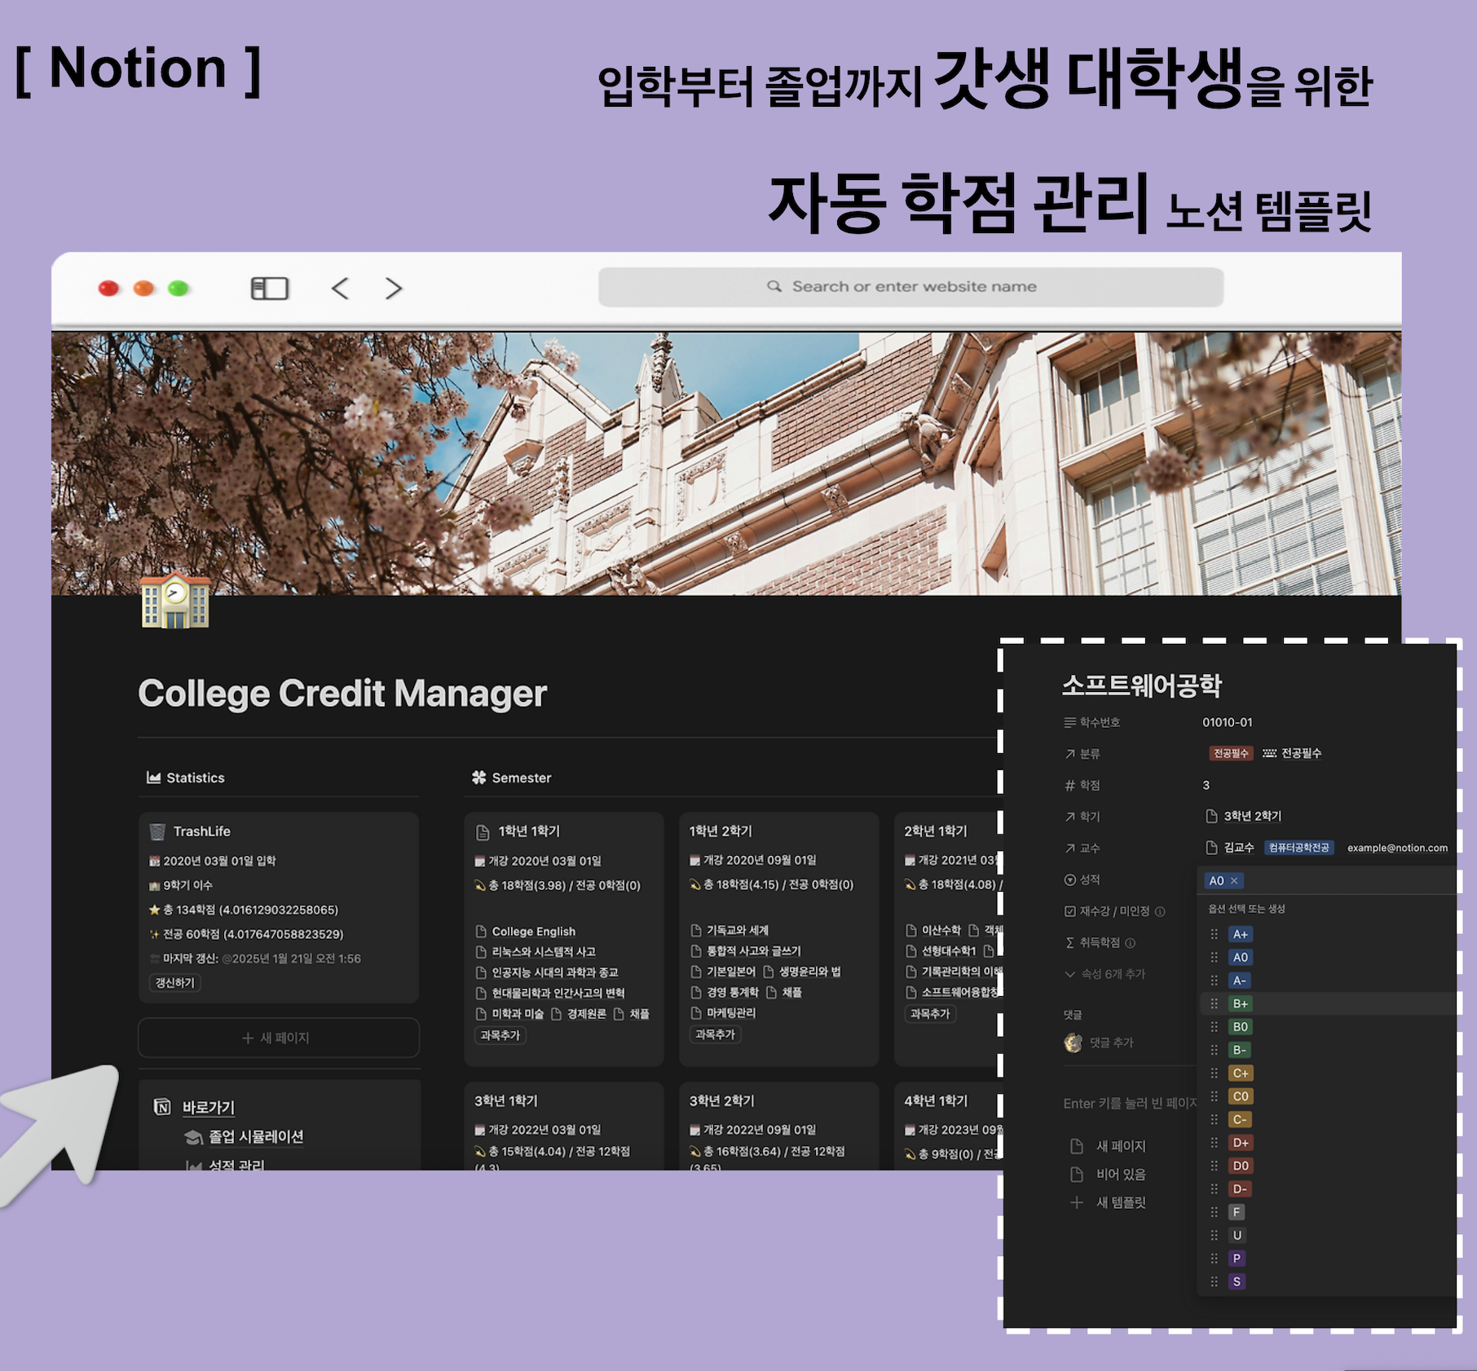Click the school building page icon
Image resolution: width=1477 pixels, height=1371 pixels.
175,602
